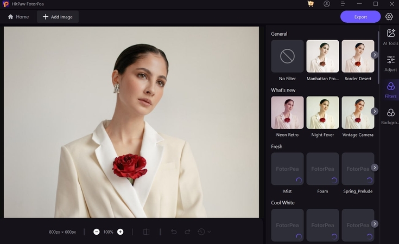The width and height of the screenshot is (399, 244).
Task: Click the Export button
Action: click(360, 17)
